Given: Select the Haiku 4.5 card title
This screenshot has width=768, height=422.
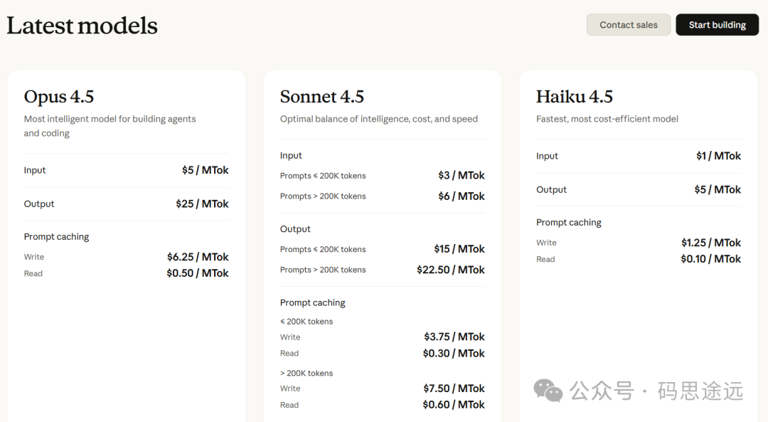Looking at the screenshot, I should click(575, 97).
